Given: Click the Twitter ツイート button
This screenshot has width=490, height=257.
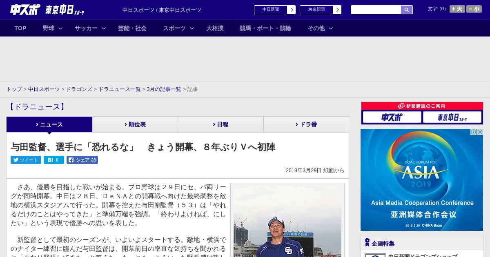Looking at the screenshot, I should (26, 160).
